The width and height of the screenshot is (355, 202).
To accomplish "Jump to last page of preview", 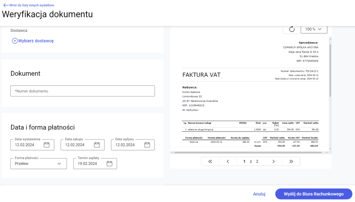I will click(x=291, y=161).
